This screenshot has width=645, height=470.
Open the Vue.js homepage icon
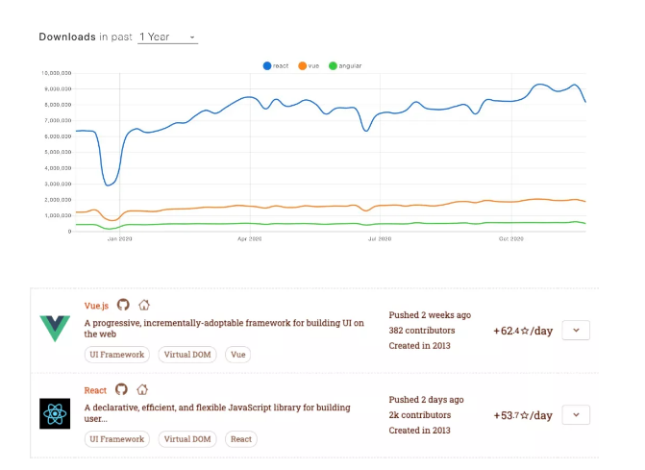point(144,305)
